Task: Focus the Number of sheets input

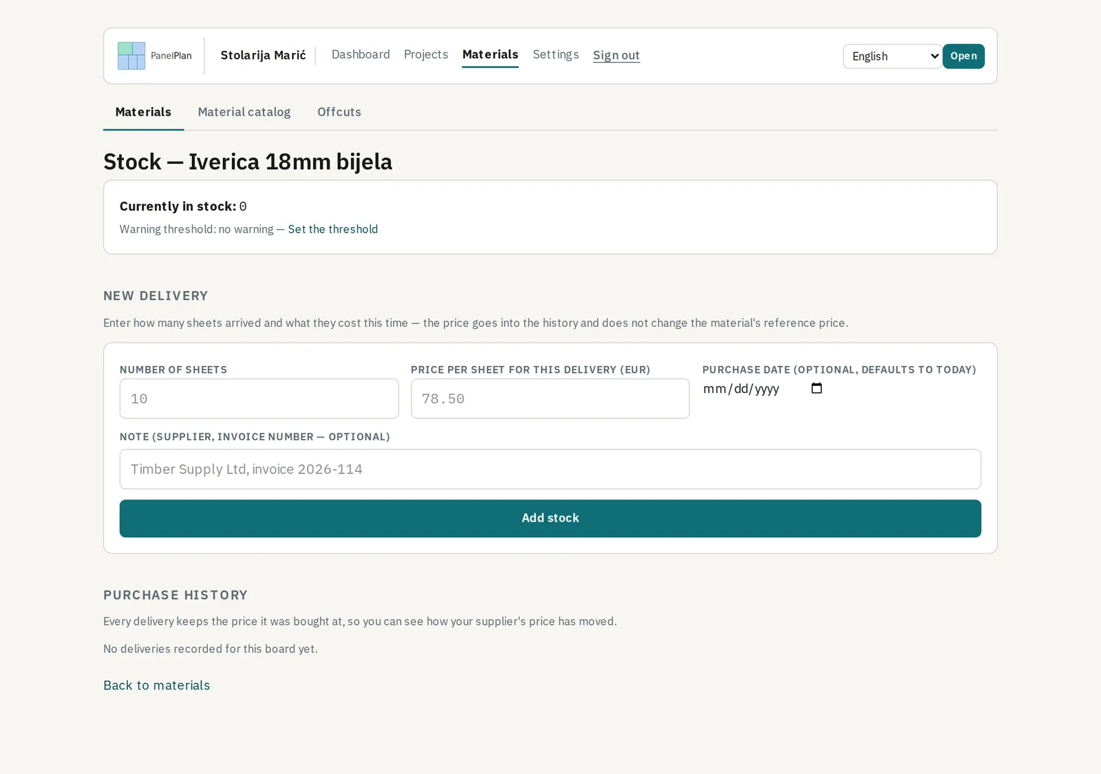Action: point(259,398)
